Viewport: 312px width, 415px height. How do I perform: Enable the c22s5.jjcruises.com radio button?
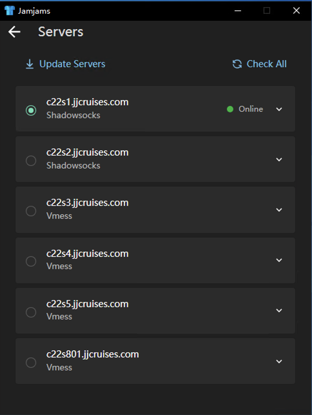pos(31,312)
